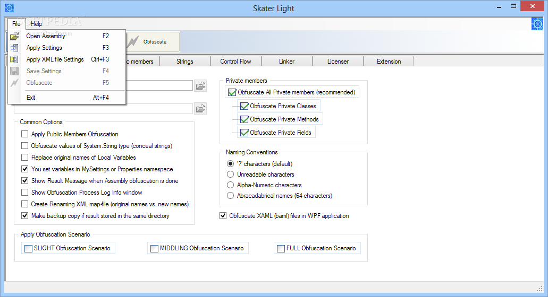Toggle Make backup copy checkbox
This screenshot has height=297, width=548.
click(x=25, y=216)
